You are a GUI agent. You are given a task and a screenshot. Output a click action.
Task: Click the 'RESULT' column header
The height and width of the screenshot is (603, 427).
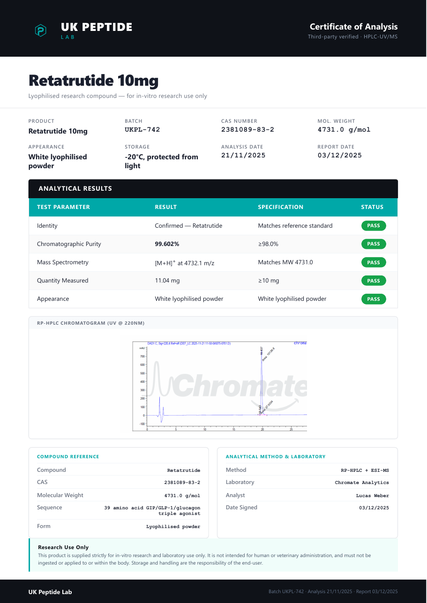pyautogui.click(x=166, y=207)
